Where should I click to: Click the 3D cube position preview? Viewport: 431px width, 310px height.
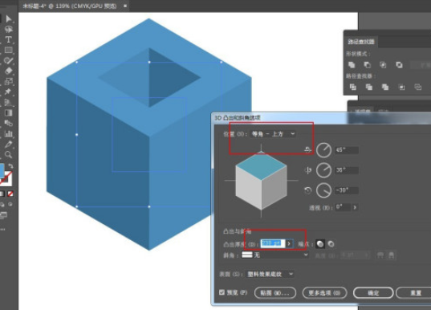261,181
